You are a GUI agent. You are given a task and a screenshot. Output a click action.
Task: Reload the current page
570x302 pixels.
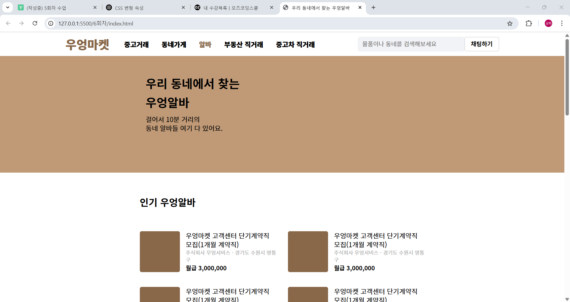pos(35,23)
